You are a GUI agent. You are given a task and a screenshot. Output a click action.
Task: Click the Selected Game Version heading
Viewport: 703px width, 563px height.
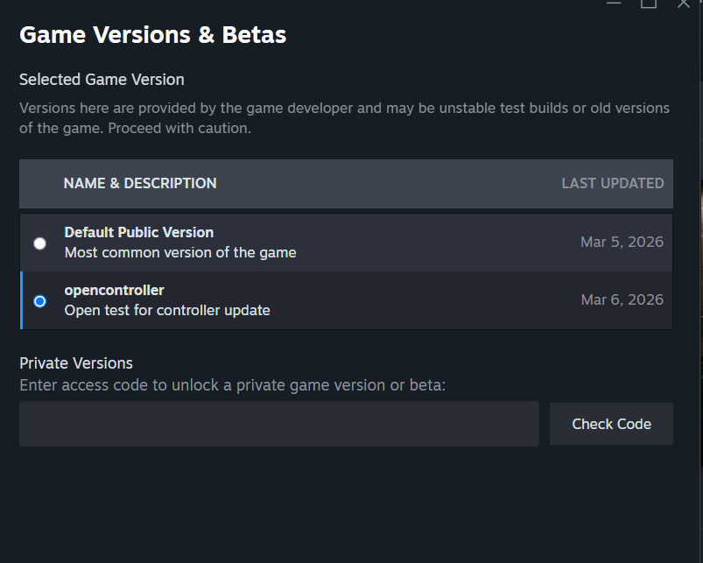[x=102, y=80]
